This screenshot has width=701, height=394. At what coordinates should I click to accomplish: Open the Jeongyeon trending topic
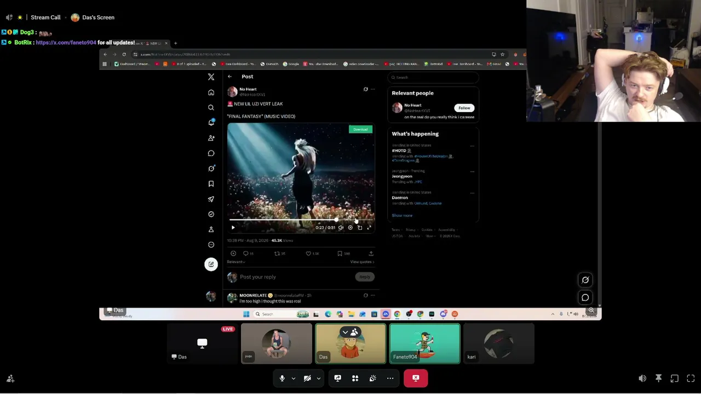coord(402,176)
